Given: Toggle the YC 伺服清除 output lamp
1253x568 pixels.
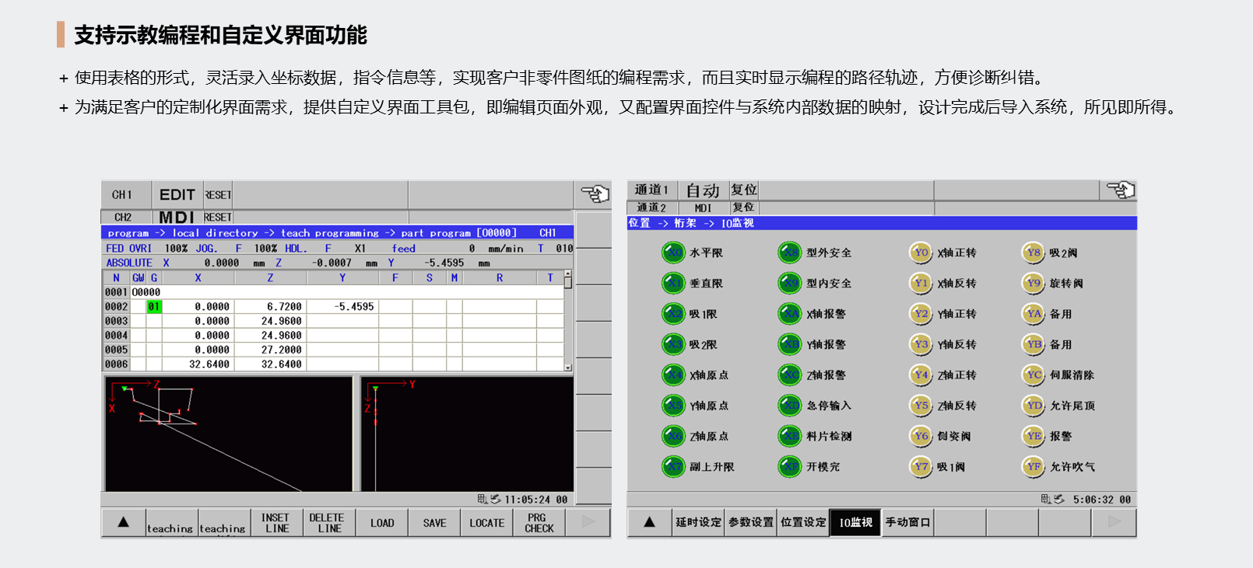Looking at the screenshot, I should (1034, 375).
